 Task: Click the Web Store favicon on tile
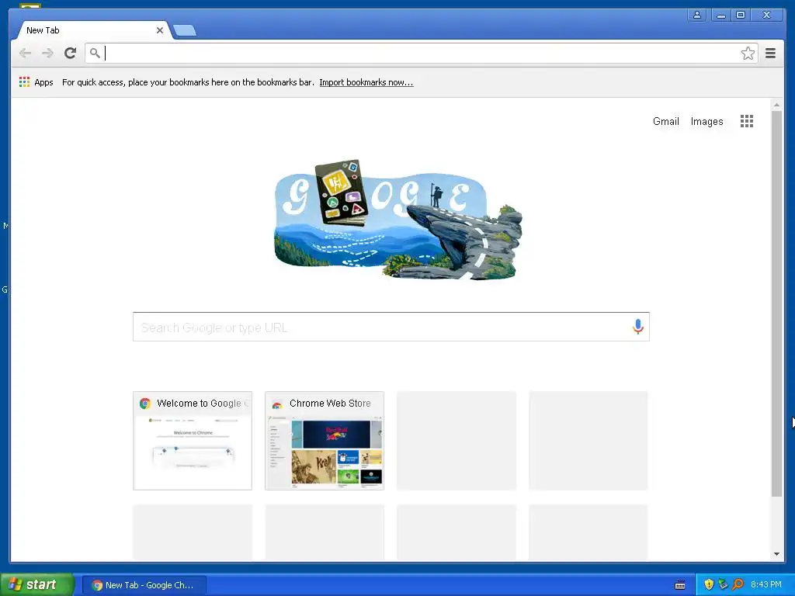tap(277, 404)
